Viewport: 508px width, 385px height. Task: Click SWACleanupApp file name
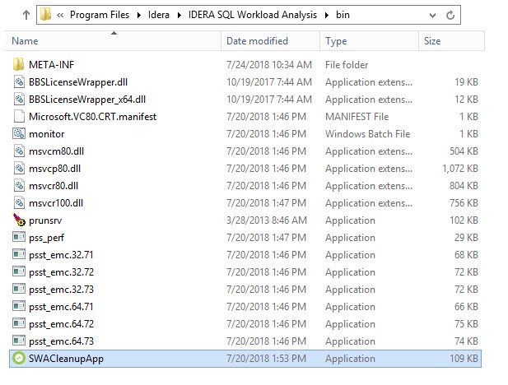click(x=66, y=359)
